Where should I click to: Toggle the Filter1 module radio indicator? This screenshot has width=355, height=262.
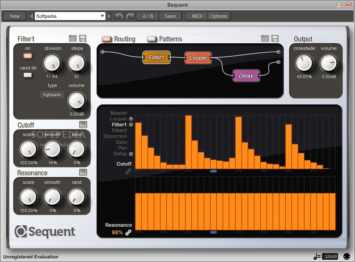click(131, 125)
